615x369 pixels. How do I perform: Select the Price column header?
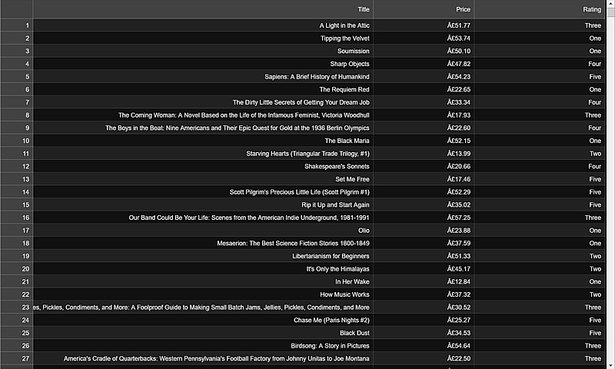[424, 9]
